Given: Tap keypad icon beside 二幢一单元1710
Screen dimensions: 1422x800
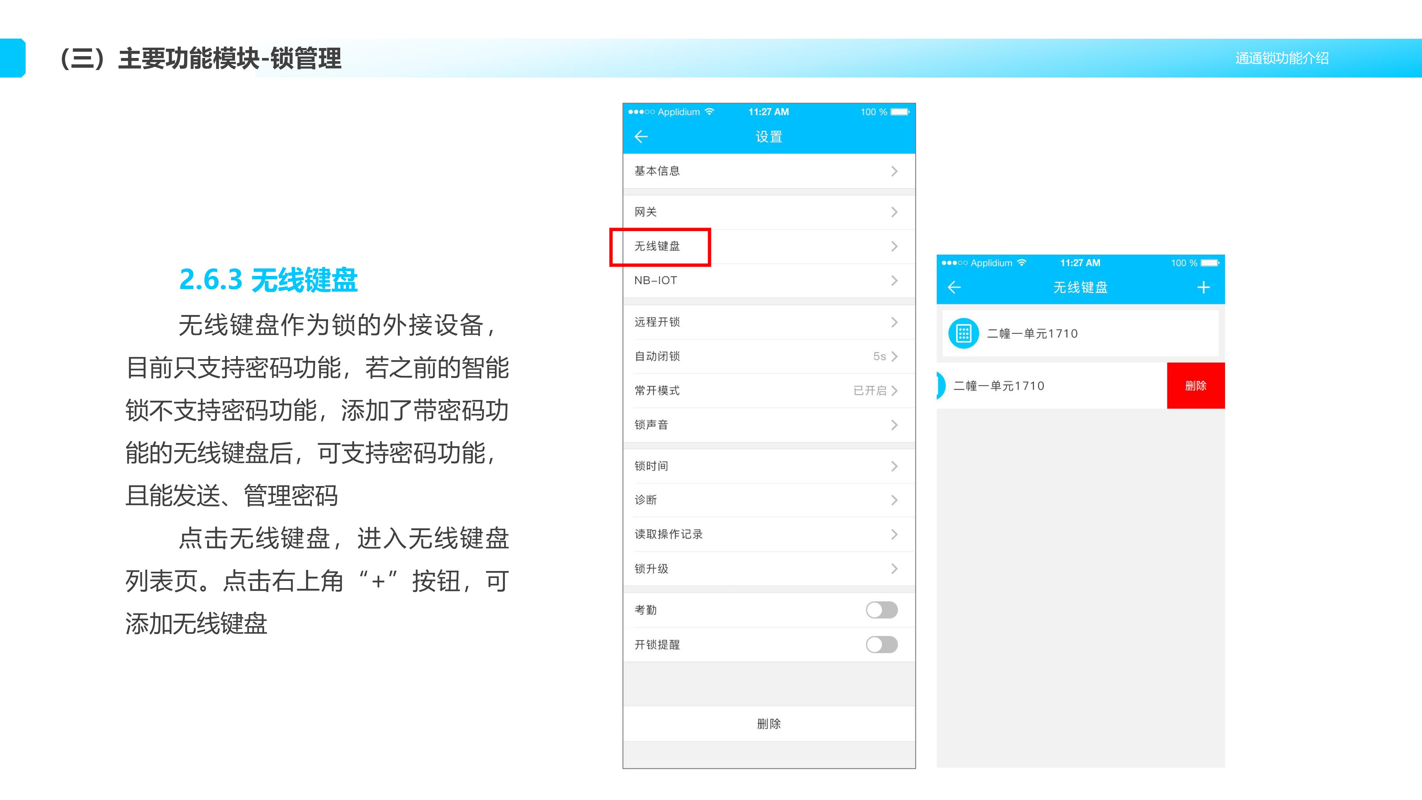Looking at the screenshot, I should (x=963, y=334).
